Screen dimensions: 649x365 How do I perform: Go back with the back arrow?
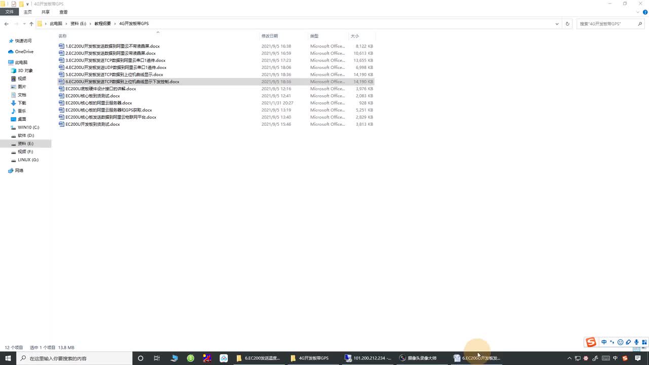[x=7, y=24]
